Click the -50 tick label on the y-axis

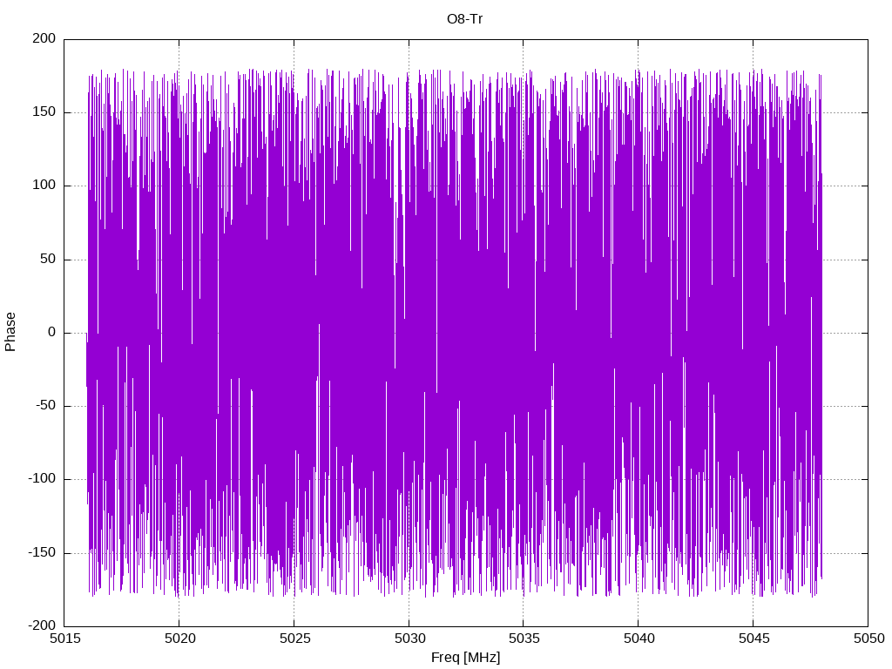[x=46, y=406]
